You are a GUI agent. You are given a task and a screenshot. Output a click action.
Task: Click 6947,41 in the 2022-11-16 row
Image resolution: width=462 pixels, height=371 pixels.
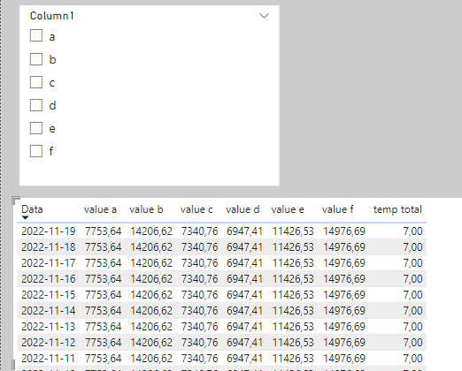tap(244, 279)
